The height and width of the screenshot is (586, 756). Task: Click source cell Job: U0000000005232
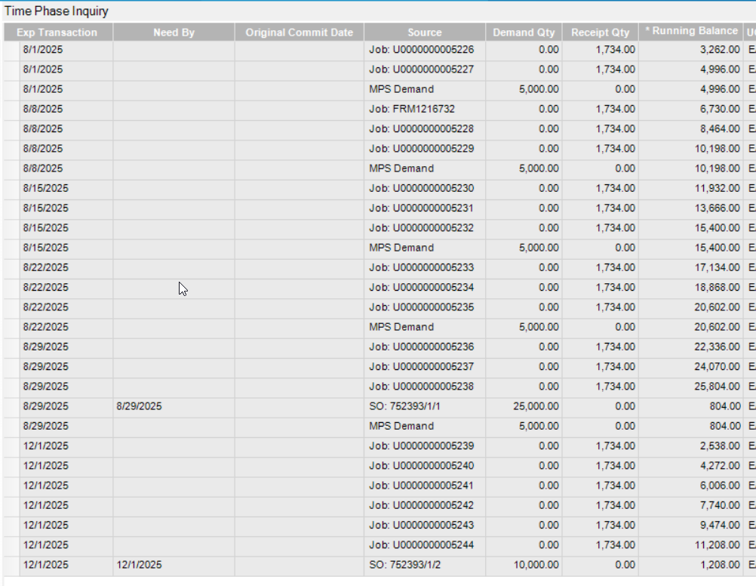click(x=425, y=228)
